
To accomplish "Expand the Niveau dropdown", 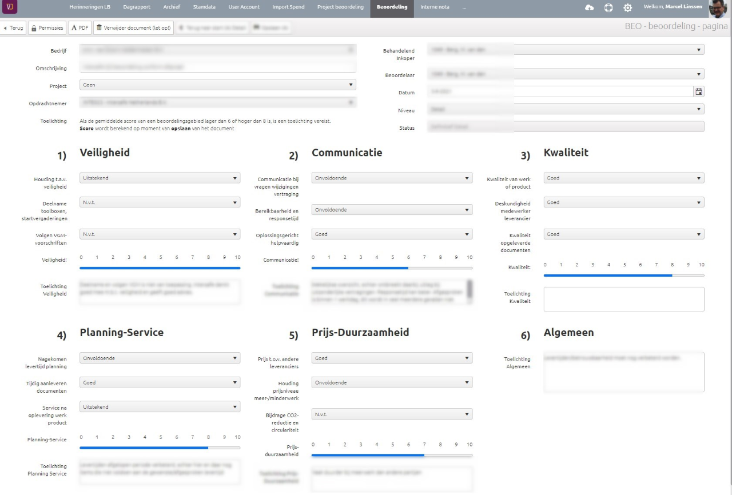I will tap(566, 109).
